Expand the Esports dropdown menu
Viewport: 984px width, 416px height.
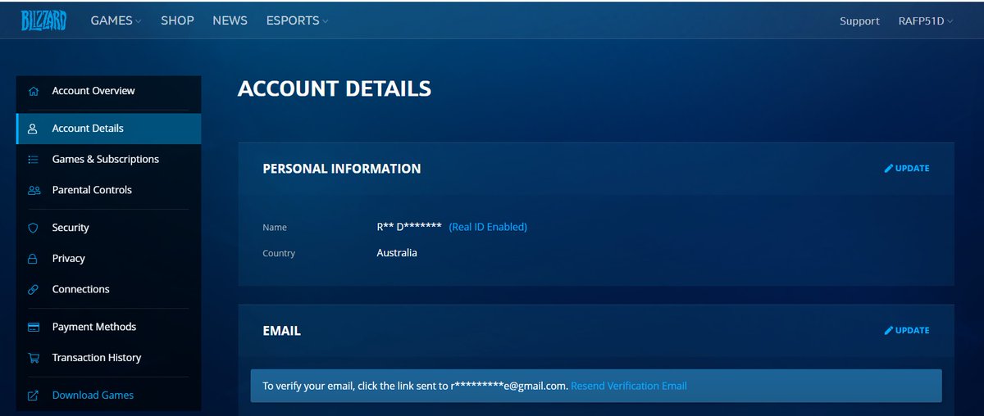pos(297,20)
